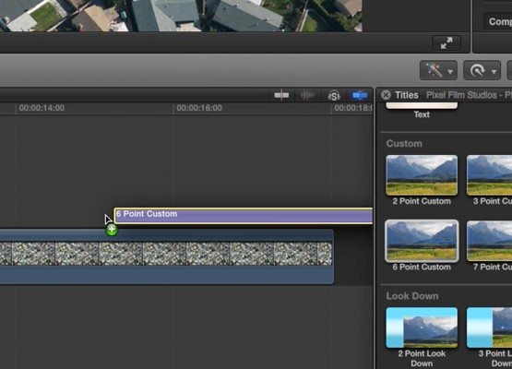This screenshot has height=369, width=512.
Task: Click the 00:00:18 ruler timecode
Action: 353,108
